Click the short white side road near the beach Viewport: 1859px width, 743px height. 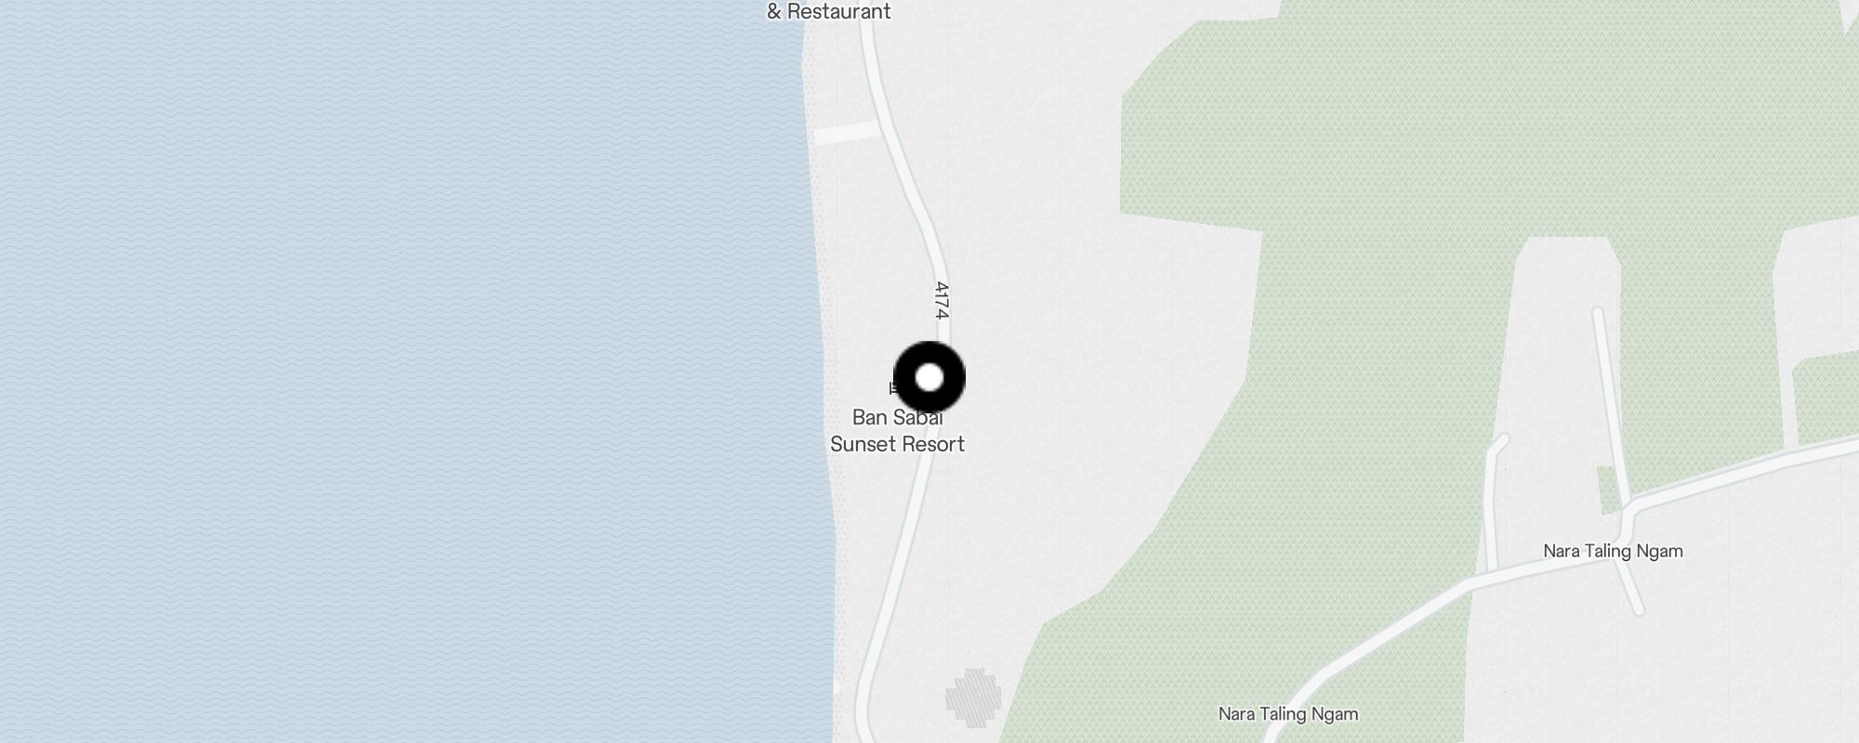click(848, 132)
